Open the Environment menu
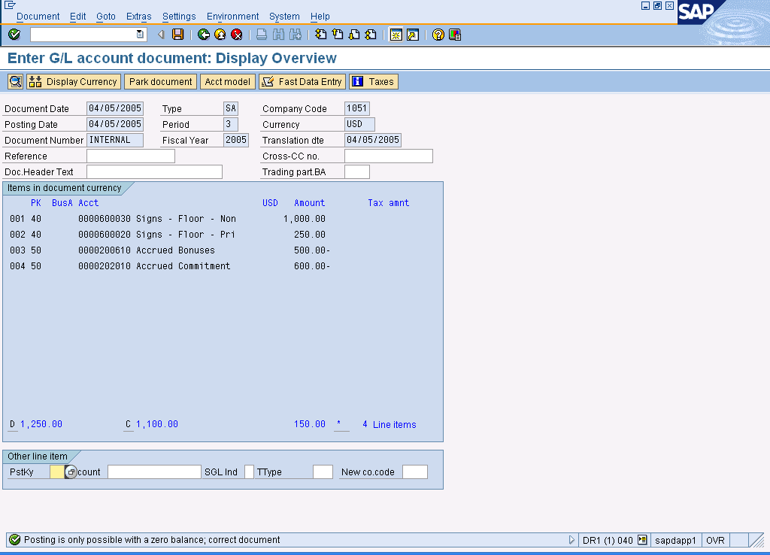 pyautogui.click(x=232, y=17)
